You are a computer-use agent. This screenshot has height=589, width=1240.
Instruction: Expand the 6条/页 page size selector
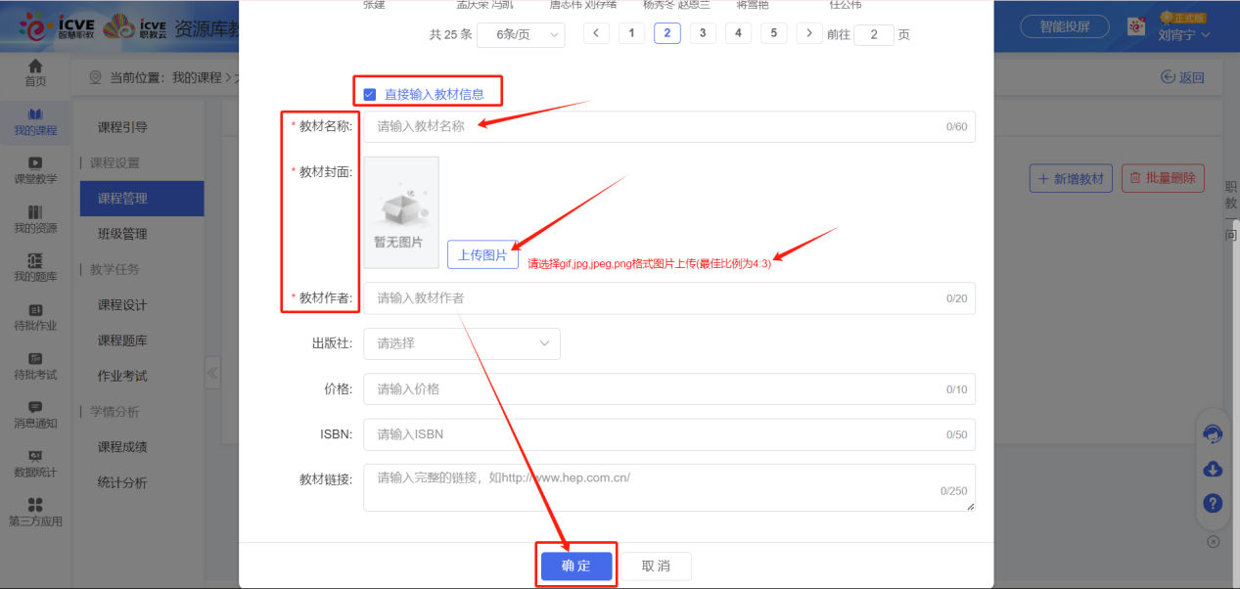click(x=521, y=35)
